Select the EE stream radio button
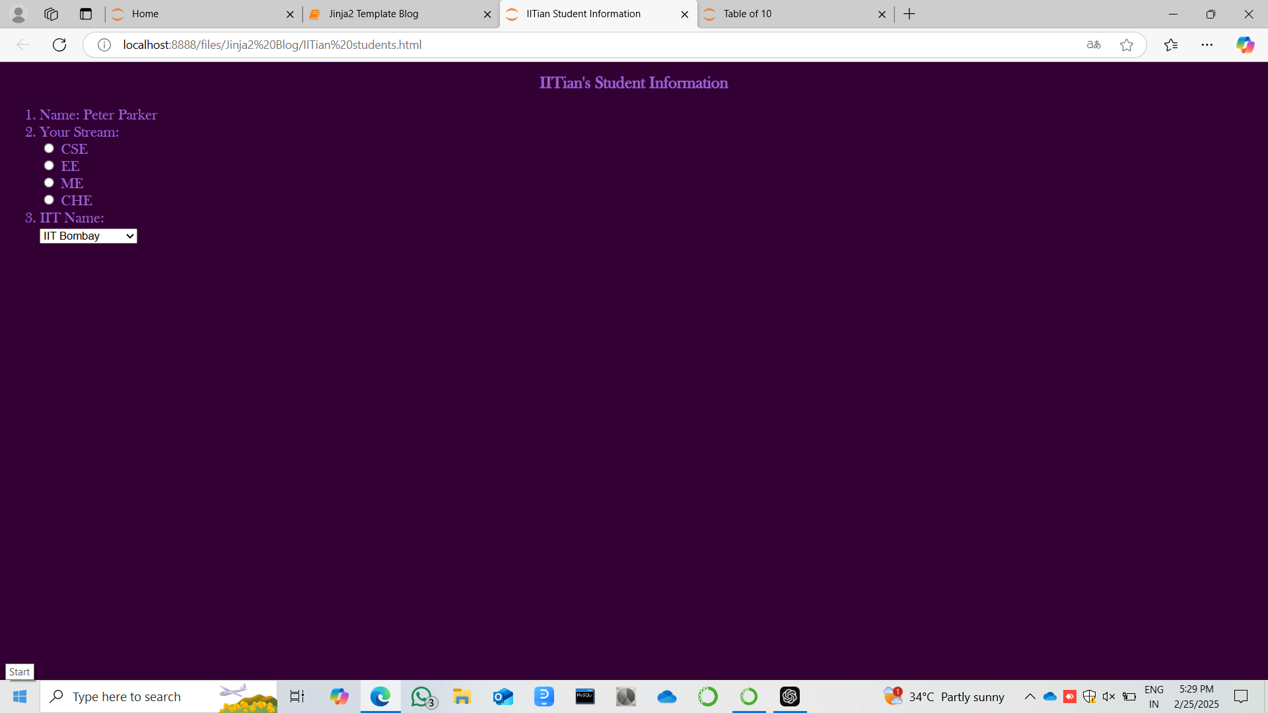This screenshot has height=713, width=1268. (49, 166)
